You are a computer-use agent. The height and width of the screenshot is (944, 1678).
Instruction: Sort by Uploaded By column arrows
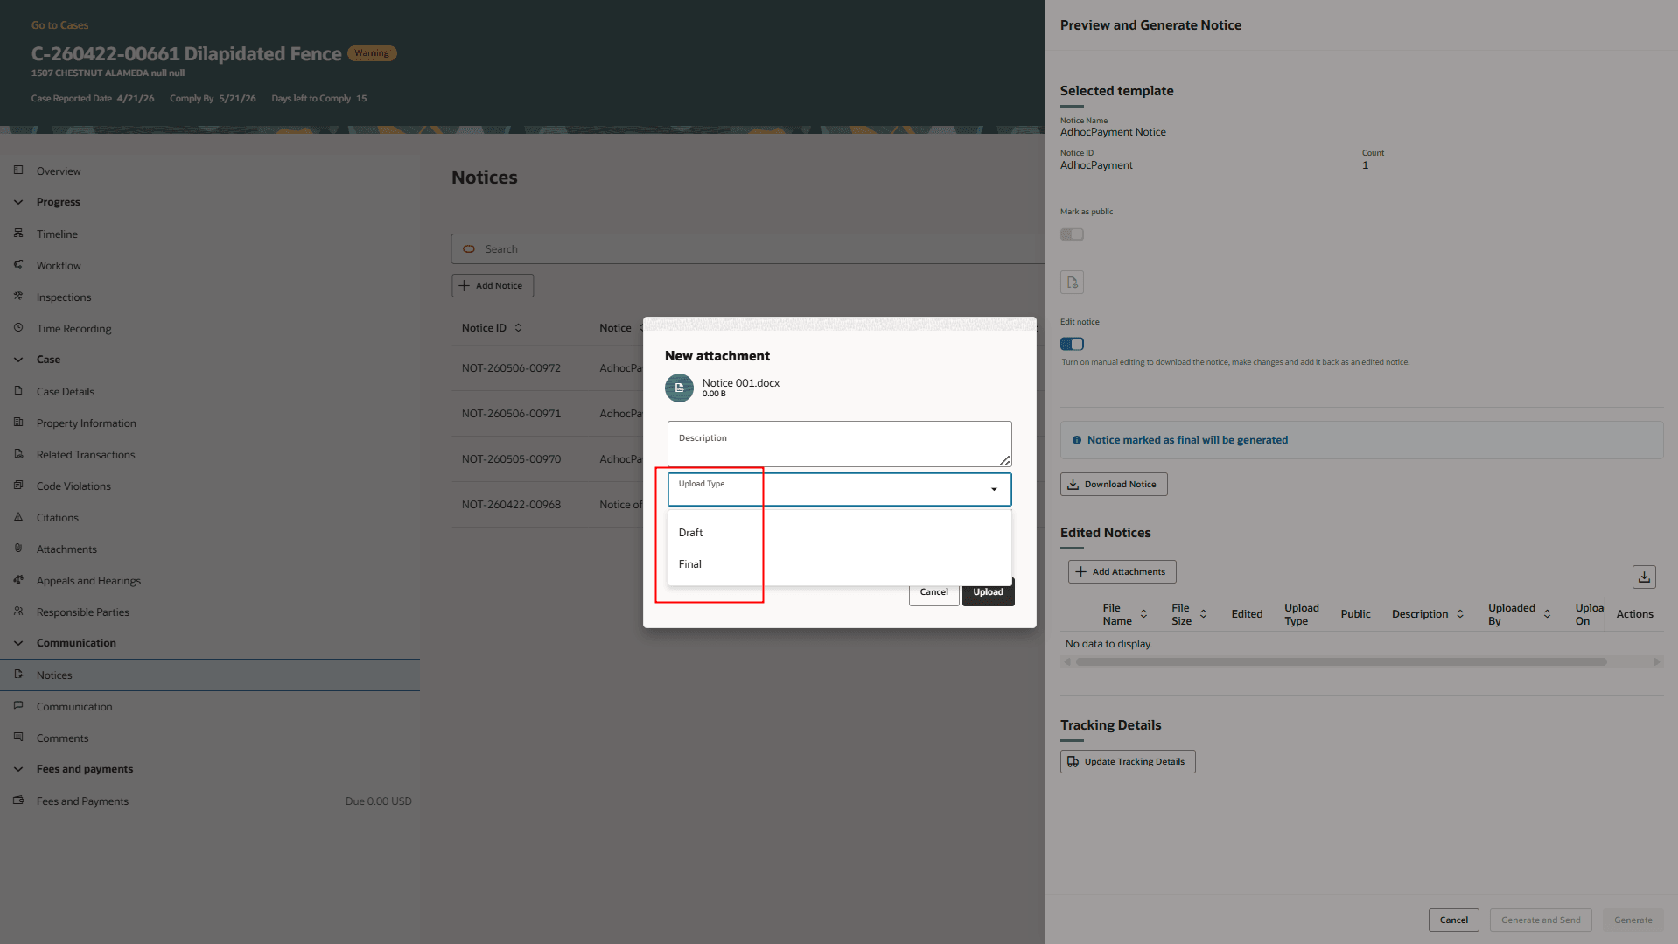(x=1547, y=613)
